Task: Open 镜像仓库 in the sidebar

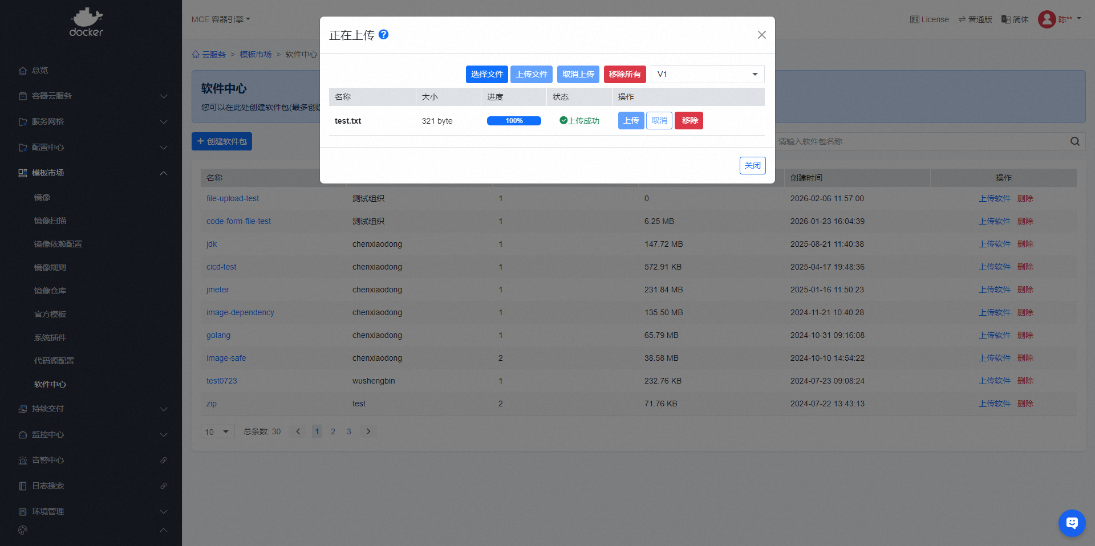Action: tap(50, 291)
